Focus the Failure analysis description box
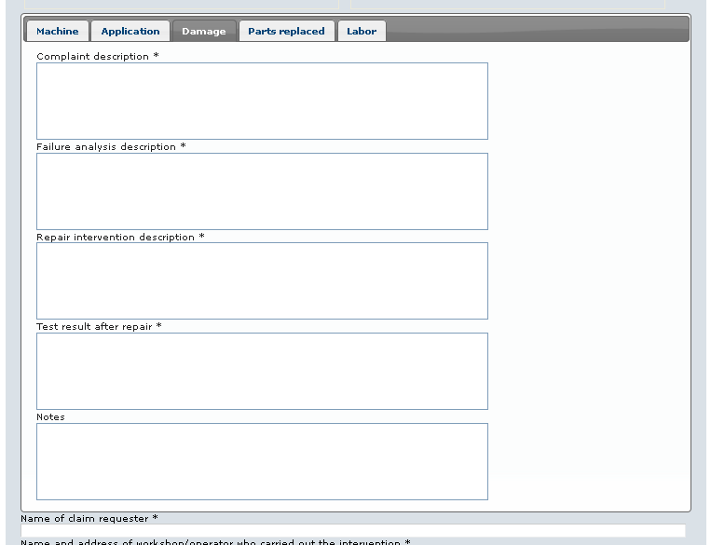This screenshot has height=545, width=711. [x=262, y=191]
